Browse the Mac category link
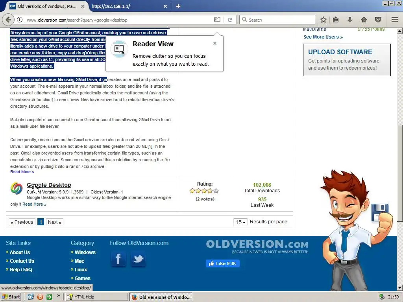This screenshot has height=302, width=403. (x=79, y=261)
